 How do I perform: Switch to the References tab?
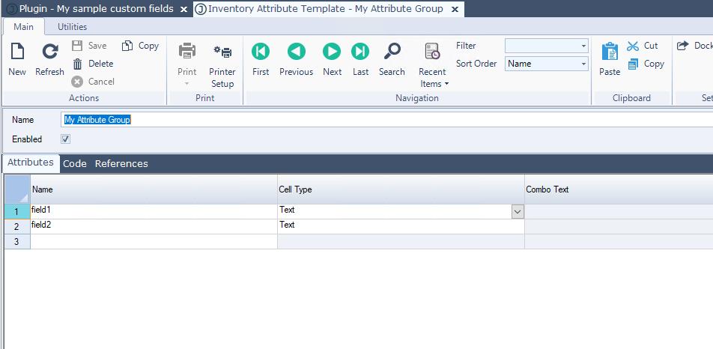tap(121, 163)
